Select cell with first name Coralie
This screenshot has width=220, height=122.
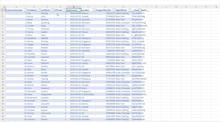pos(34,26)
